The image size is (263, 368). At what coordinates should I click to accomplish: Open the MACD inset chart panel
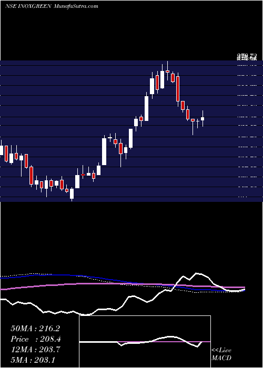coord(145,342)
